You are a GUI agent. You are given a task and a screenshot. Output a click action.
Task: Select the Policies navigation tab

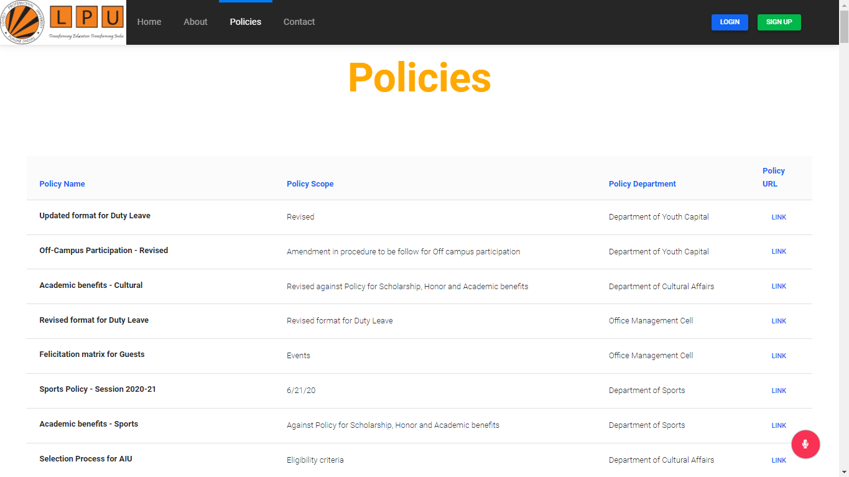[245, 22]
